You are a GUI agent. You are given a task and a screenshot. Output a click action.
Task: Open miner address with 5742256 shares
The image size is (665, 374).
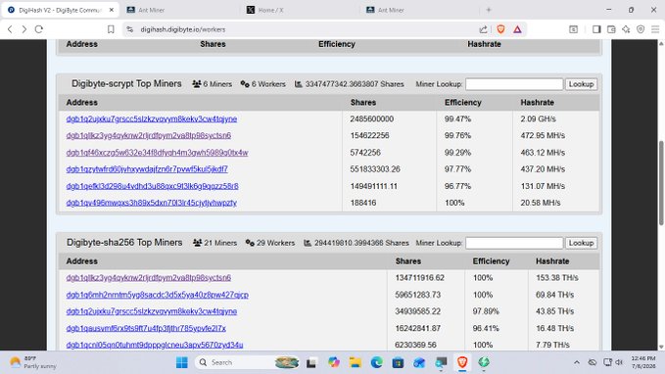pyautogui.click(x=157, y=153)
